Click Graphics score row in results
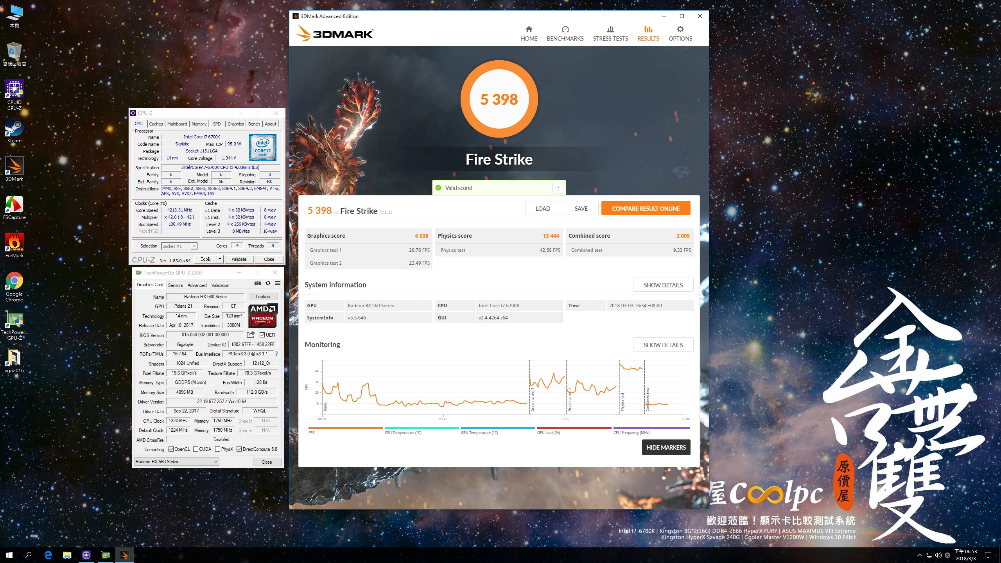Image resolution: width=1001 pixels, height=563 pixels. coord(368,236)
